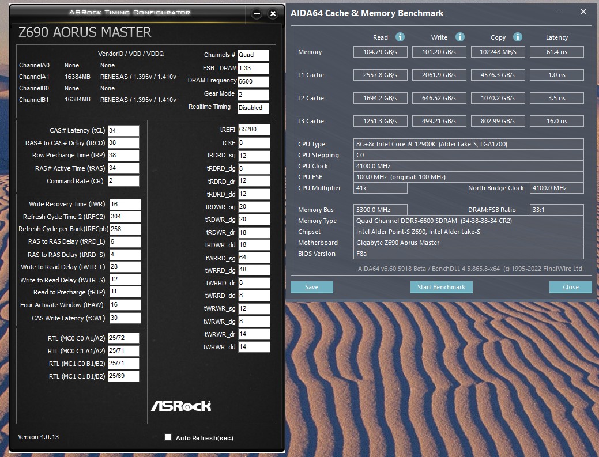Select the tWTR_L field value 28

coord(125,266)
